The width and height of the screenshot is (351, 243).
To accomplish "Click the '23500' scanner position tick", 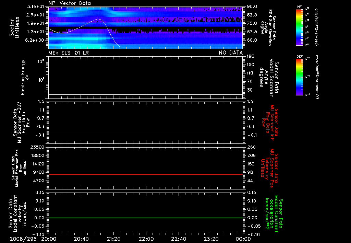I will pyautogui.click(x=37, y=147).
